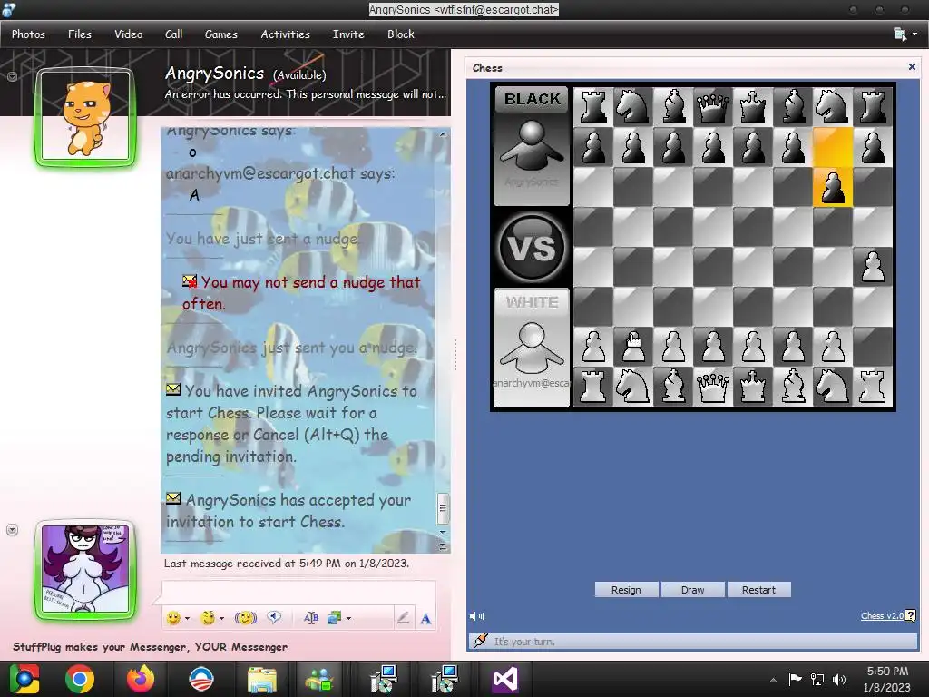Collapse your own display picture with arrow
This screenshot has width=929, height=697.
click(x=12, y=530)
